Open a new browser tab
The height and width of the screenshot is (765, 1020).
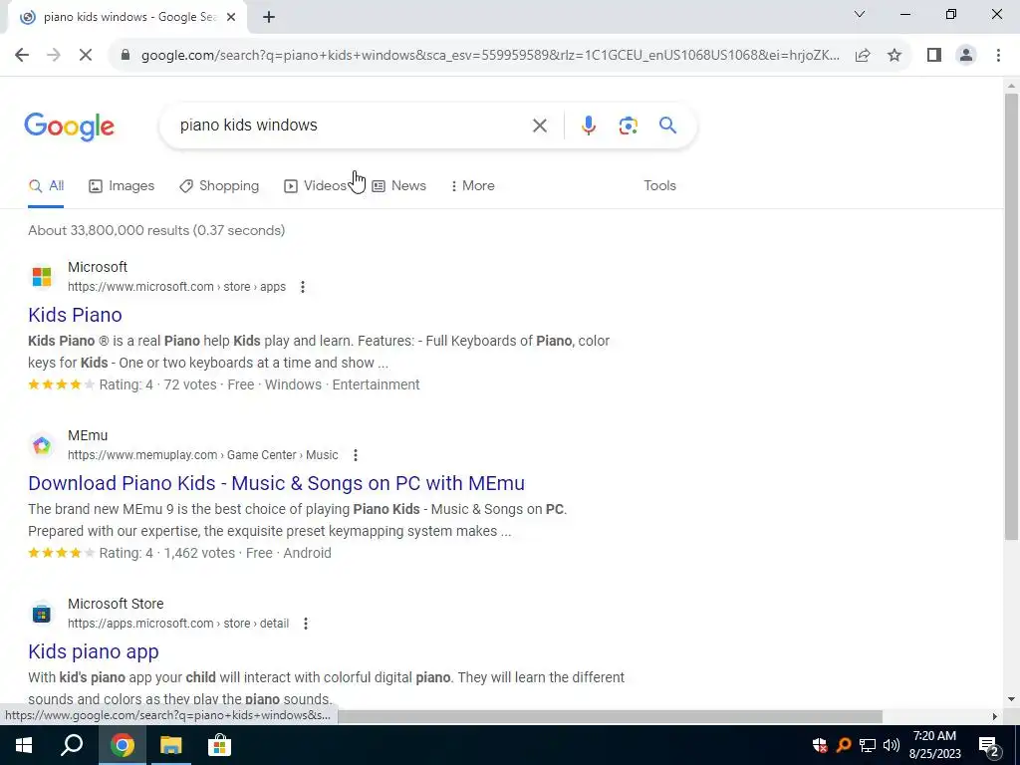(269, 18)
